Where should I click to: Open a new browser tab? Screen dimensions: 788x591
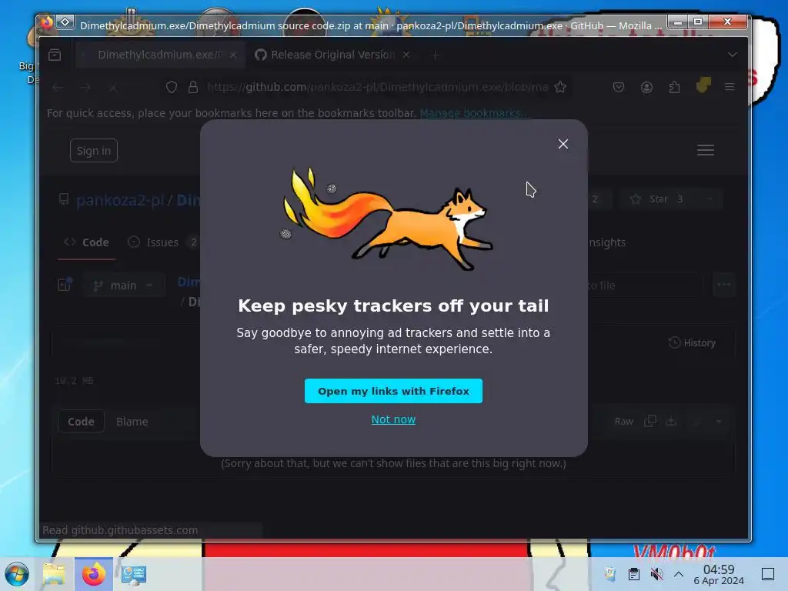click(x=436, y=55)
